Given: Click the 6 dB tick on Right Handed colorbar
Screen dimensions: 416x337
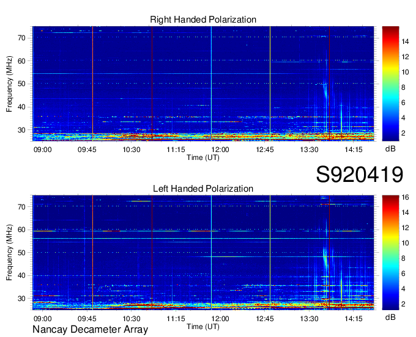Looking at the screenshot, I should point(404,103).
